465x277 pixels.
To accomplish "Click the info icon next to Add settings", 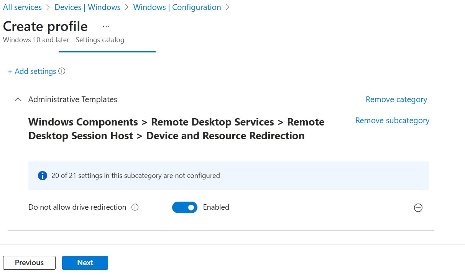I will click(x=62, y=71).
